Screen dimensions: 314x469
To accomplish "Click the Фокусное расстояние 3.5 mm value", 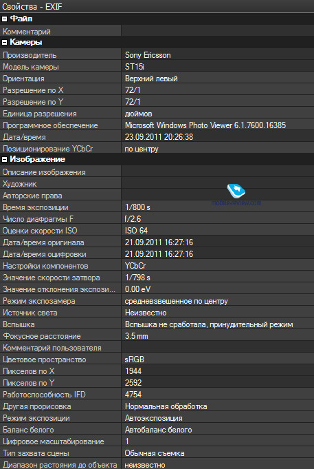I will click(x=137, y=336).
